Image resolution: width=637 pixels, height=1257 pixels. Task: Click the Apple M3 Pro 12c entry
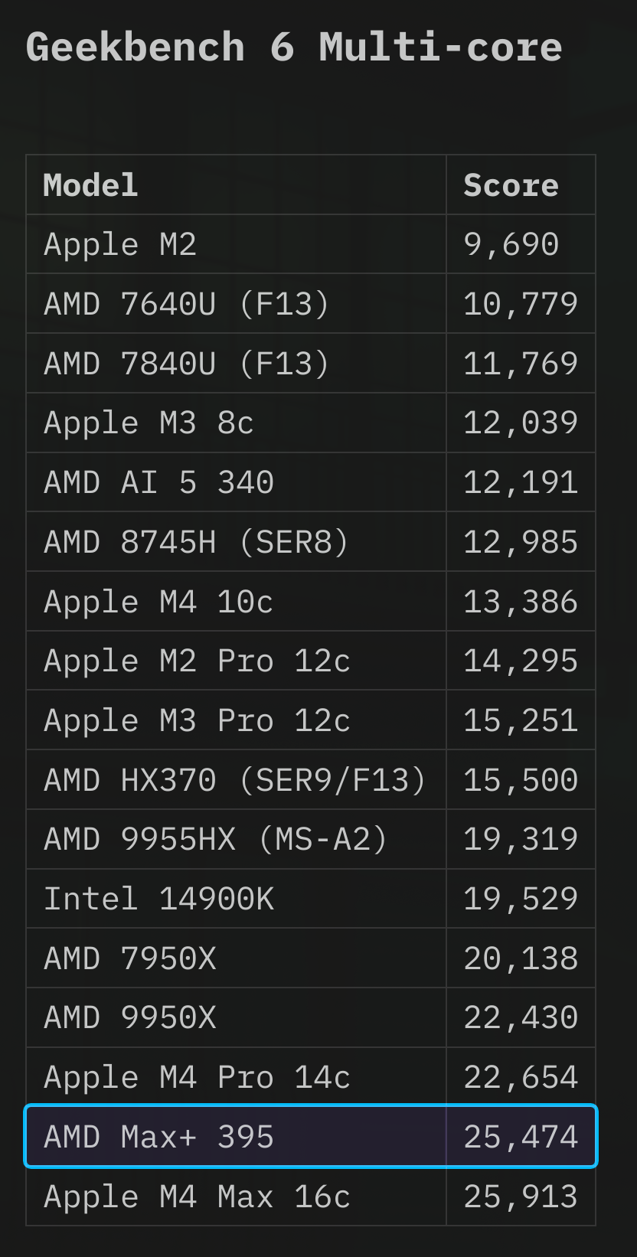tap(197, 721)
